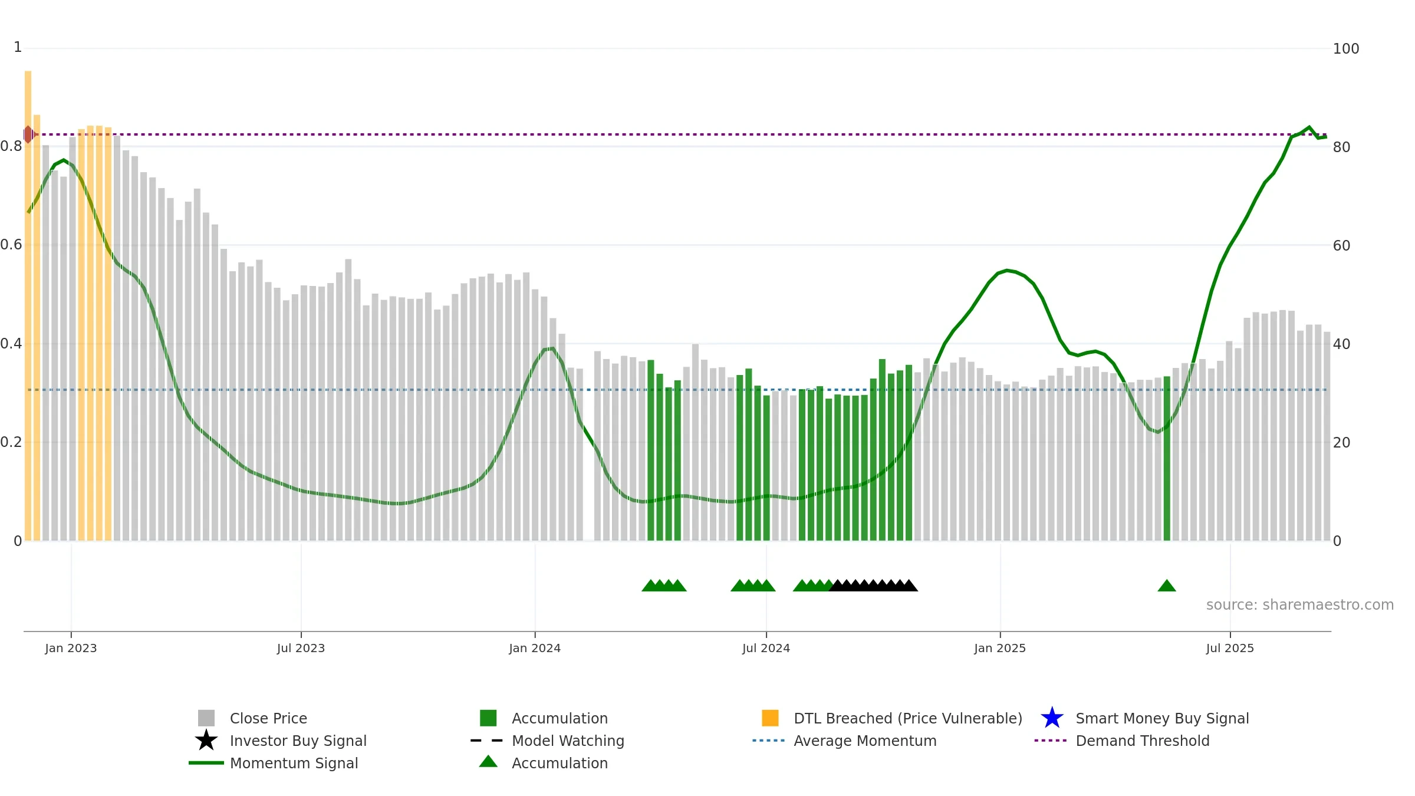Click the blue Smart Money Buy Signal star
Image resolution: width=1415 pixels, height=796 pixels.
1052,718
